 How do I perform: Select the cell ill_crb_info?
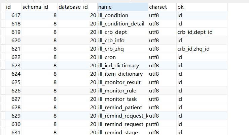[x=123, y=41]
